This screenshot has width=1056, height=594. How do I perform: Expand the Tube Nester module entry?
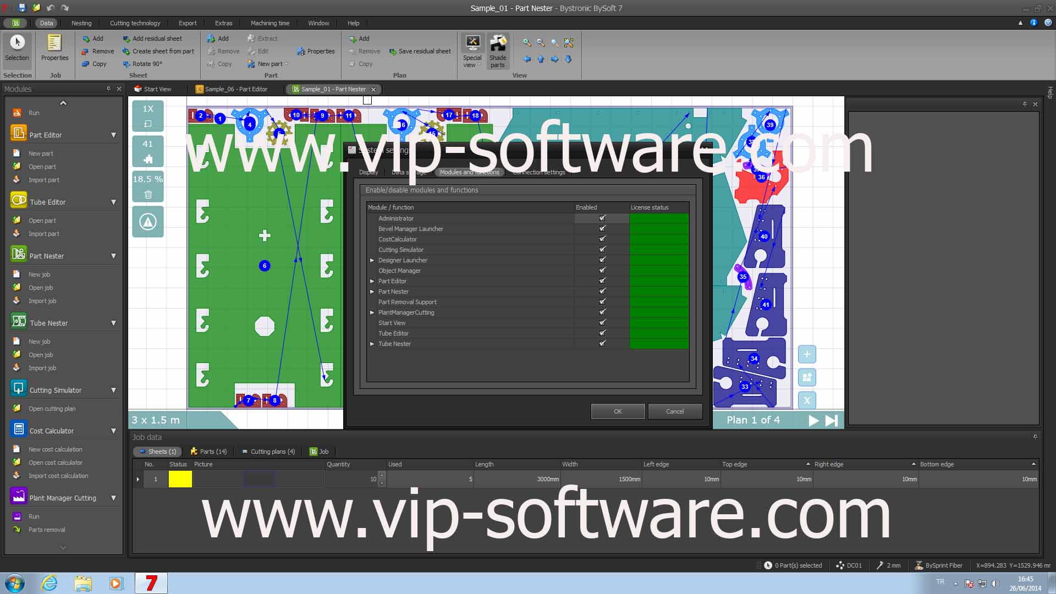pyautogui.click(x=372, y=343)
